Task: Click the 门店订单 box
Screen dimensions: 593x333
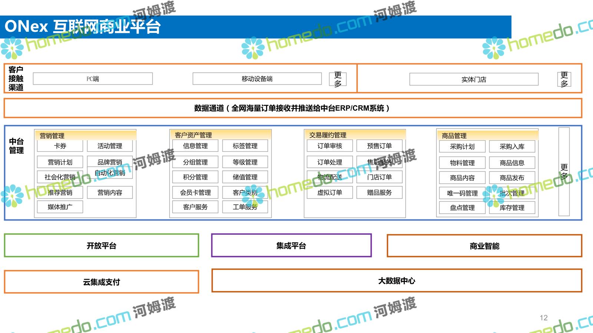Action: tap(380, 177)
